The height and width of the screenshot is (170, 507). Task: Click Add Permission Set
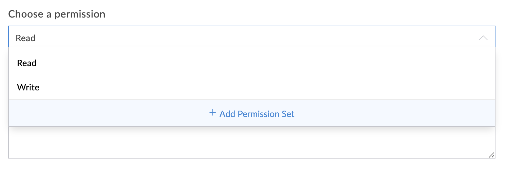click(257, 114)
